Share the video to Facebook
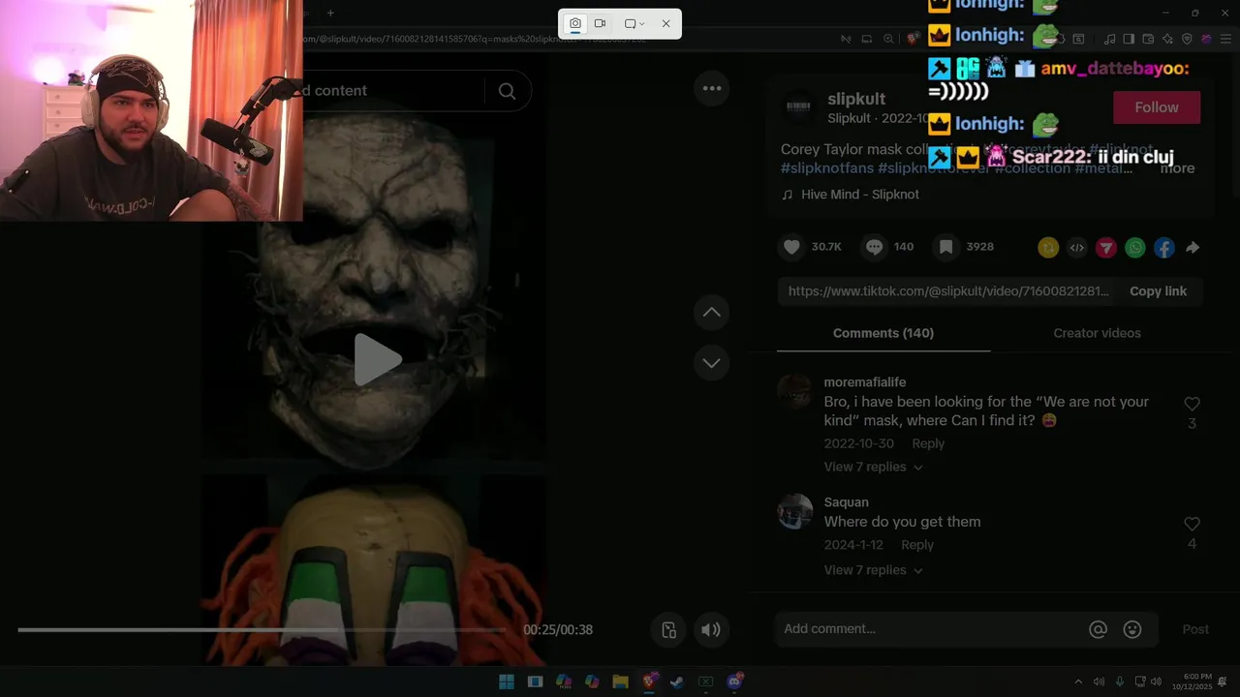This screenshot has height=697, width=1240. [x=1164, y=248]
